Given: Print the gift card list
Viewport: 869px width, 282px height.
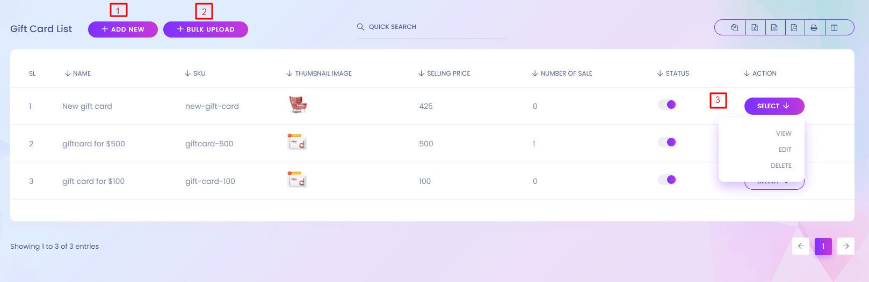Looking at the screenshot, I should coord(814,28).
